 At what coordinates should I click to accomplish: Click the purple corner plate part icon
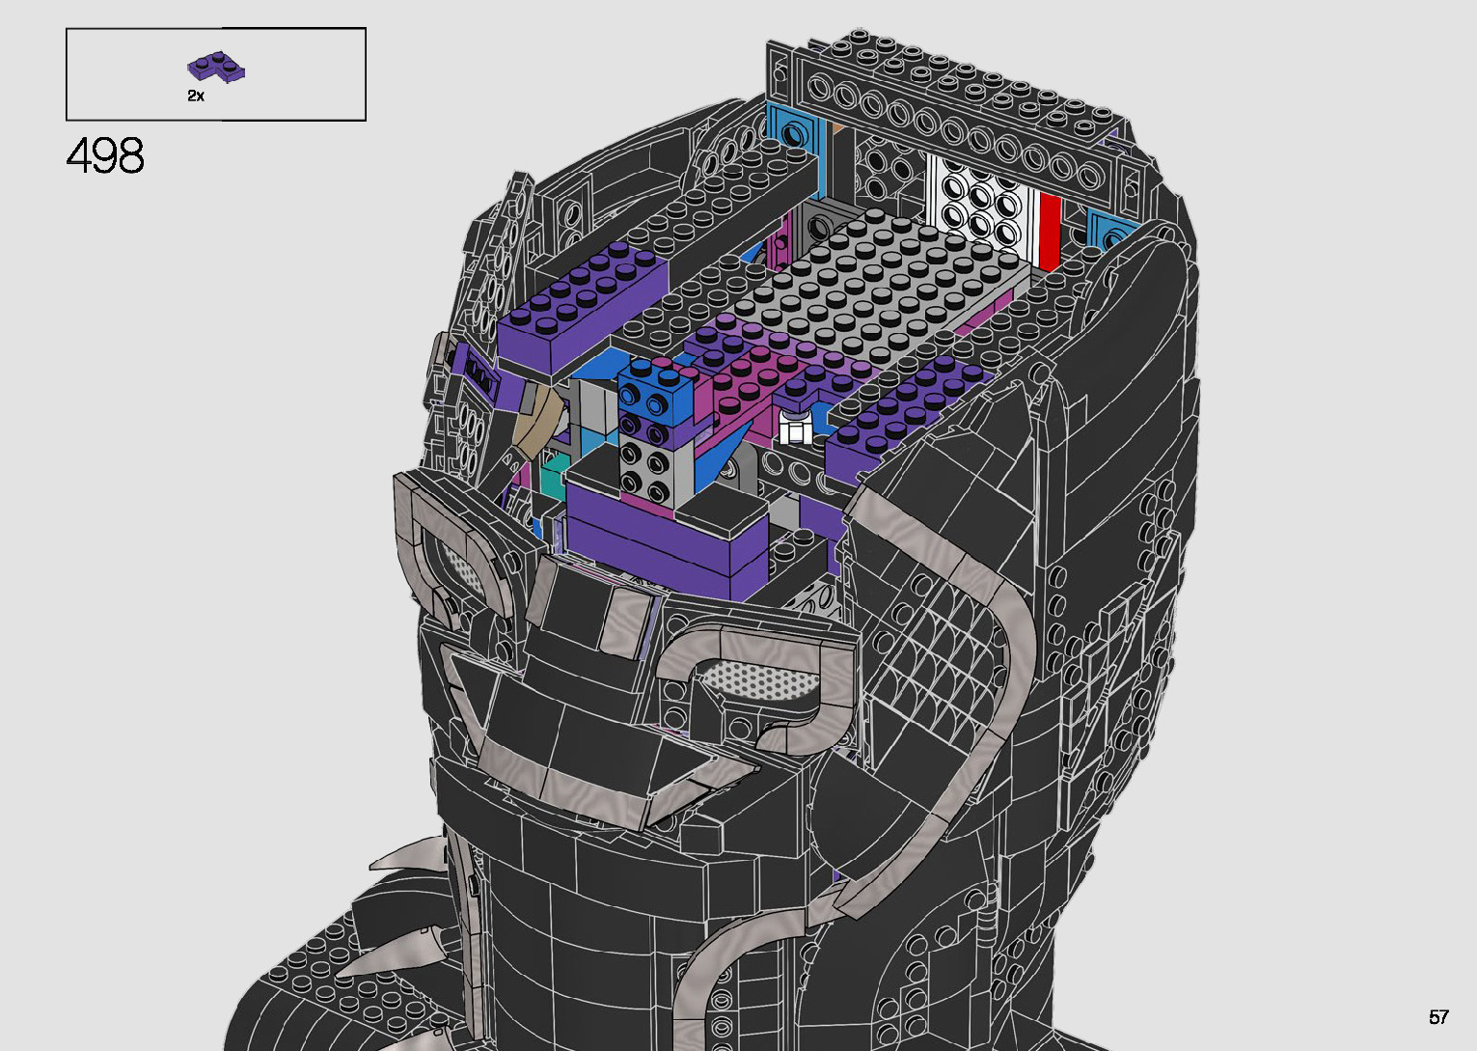point(215,68)
